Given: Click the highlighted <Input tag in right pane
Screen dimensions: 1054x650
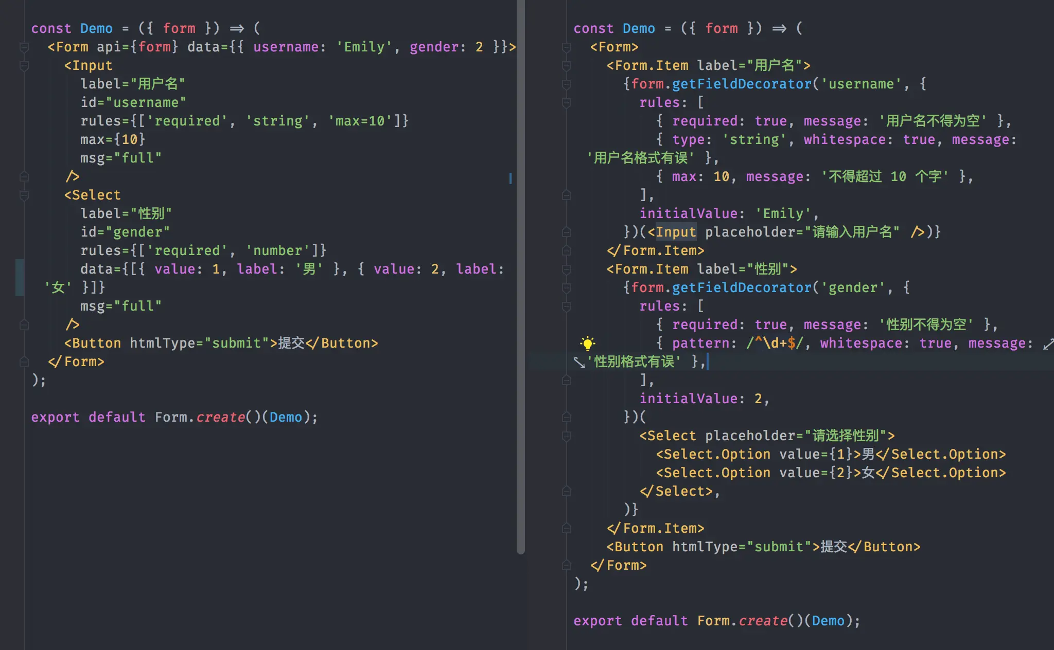Looking at the screenshot, I should 675,232.
